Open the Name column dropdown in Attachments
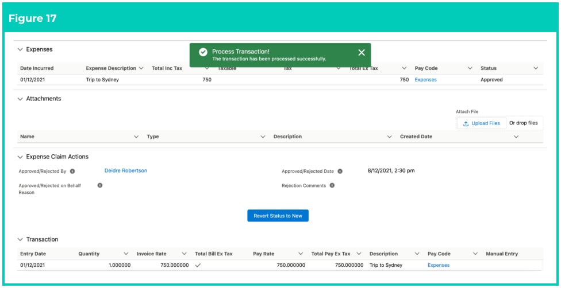Screen dimensions: 561x288 [136, 137]
